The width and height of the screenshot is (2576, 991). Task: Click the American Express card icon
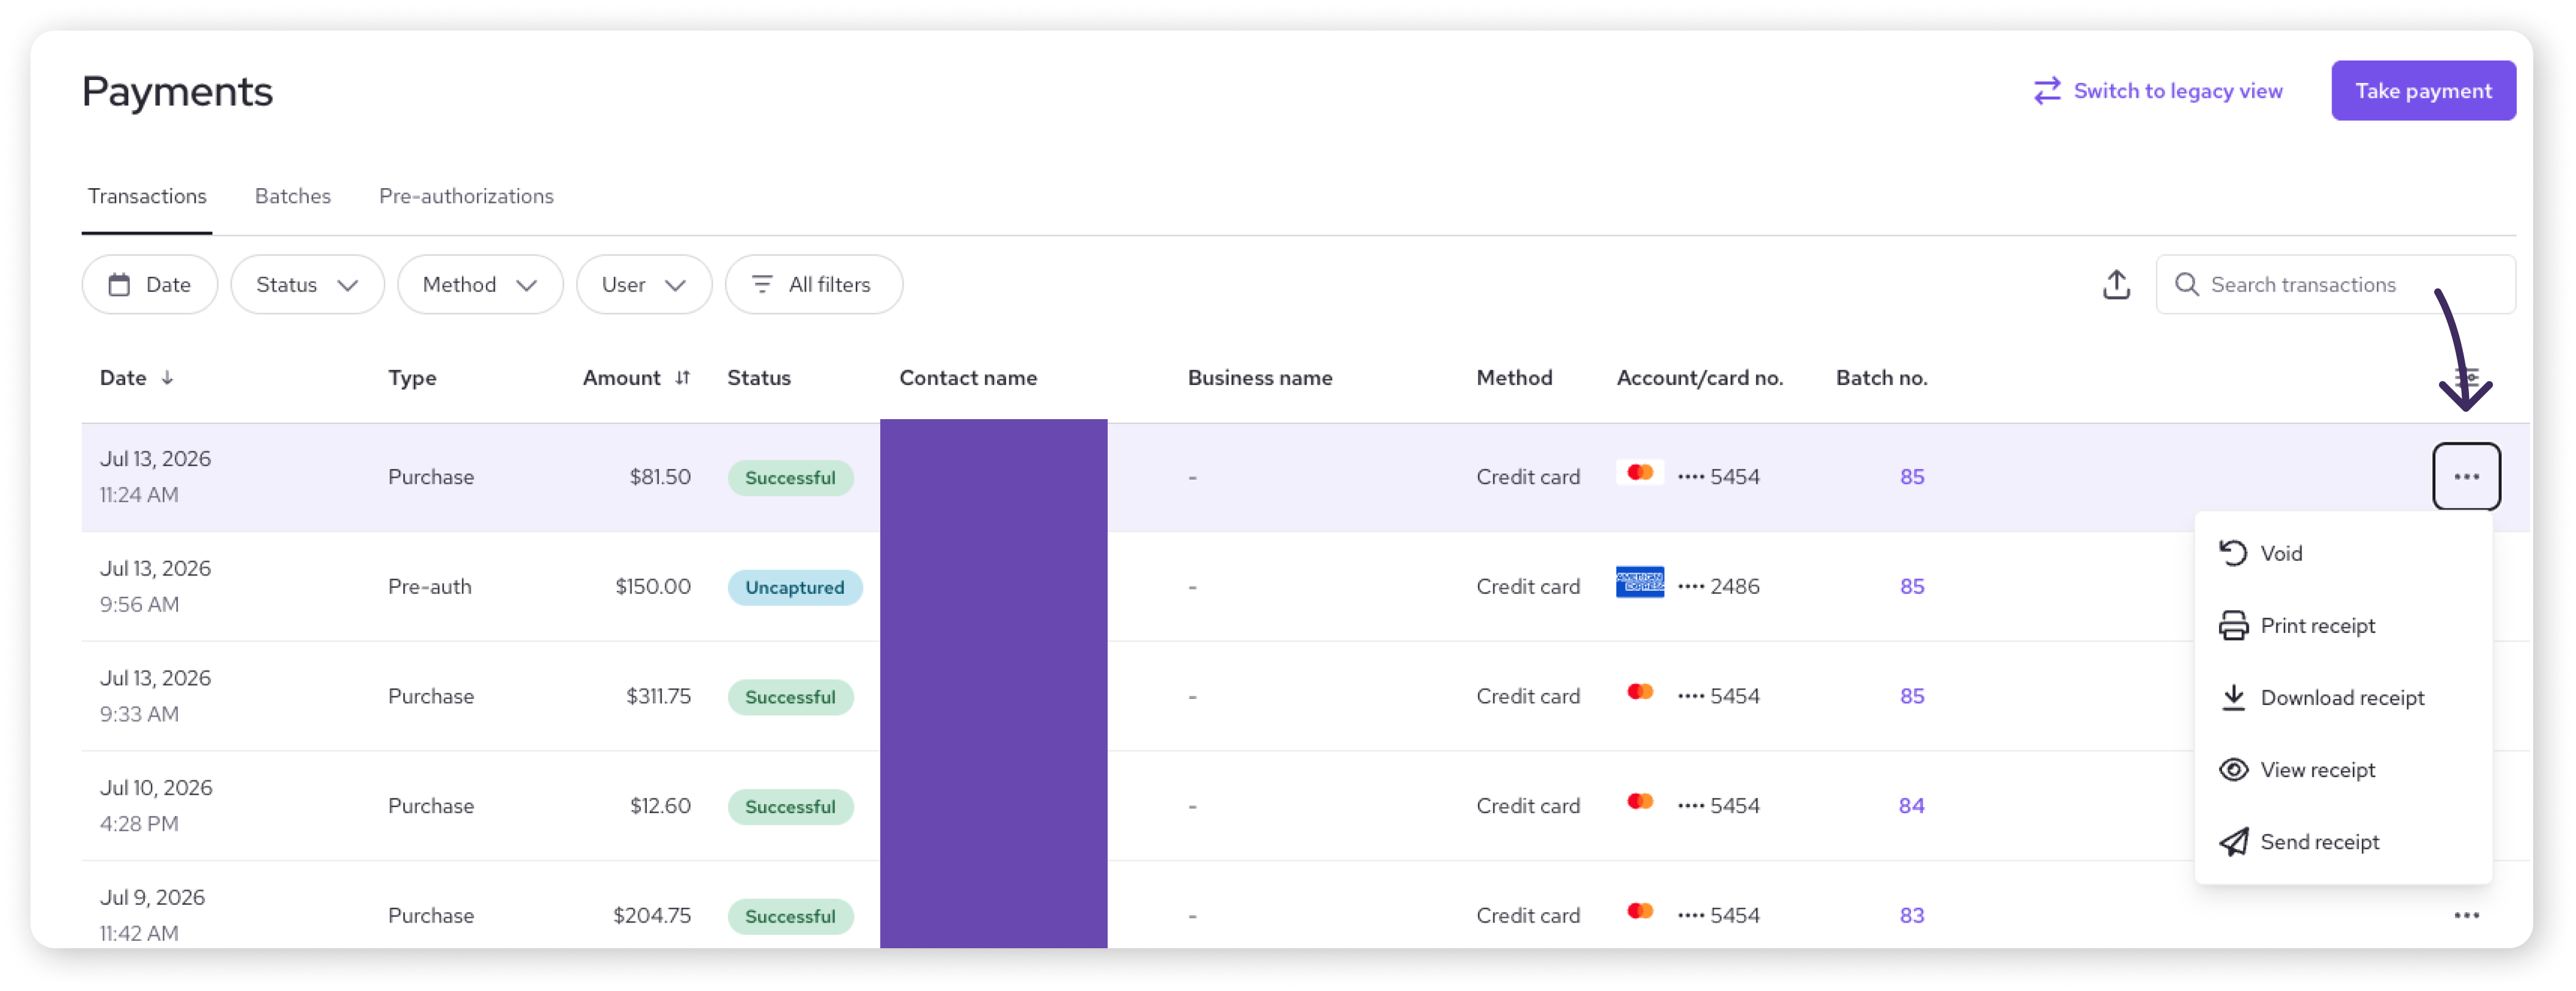tap(1640, 582)
